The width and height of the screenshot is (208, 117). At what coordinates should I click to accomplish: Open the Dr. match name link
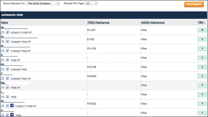(x=19, y=37)
